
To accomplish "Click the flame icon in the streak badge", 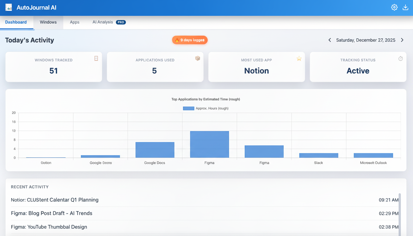I will point(178,40).
